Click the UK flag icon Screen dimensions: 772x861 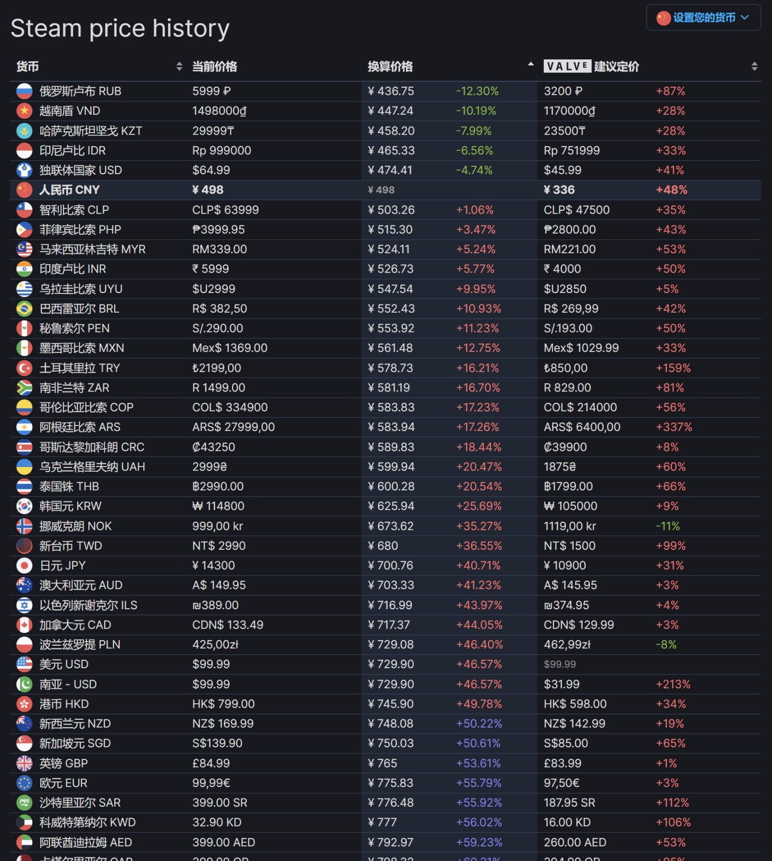tap(24, 764)
